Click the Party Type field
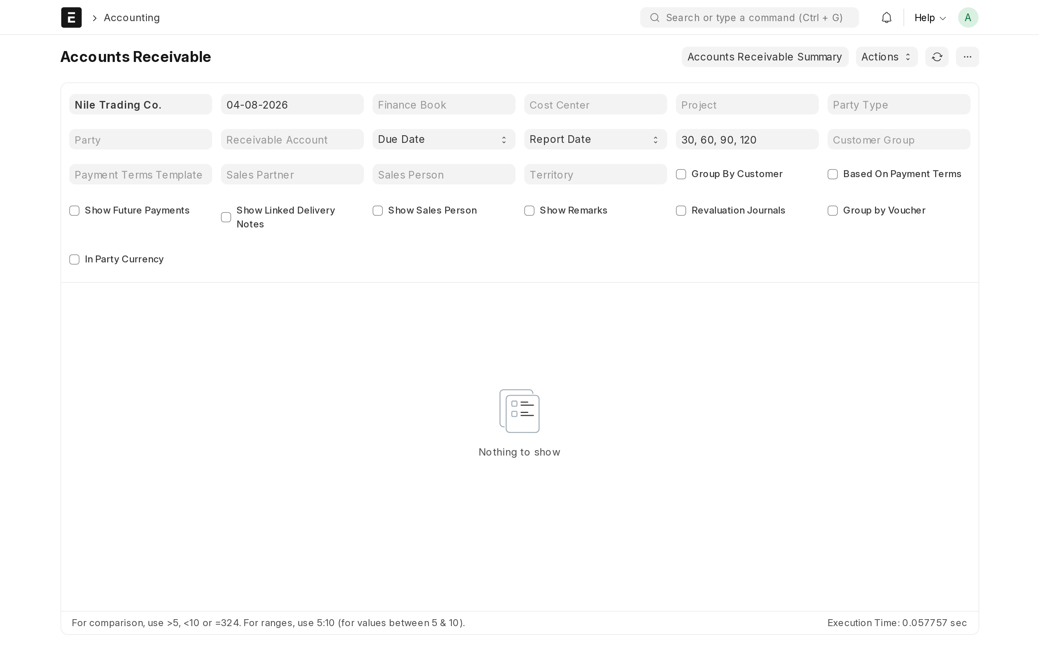Image resolution: width=1050 pixels, height=656 pixels. click(899, 105)
